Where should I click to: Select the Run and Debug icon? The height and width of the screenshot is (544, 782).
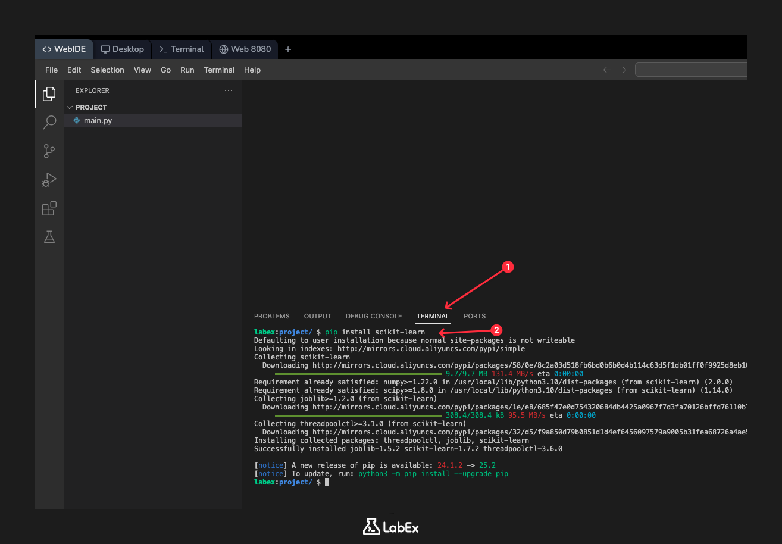[49, 179]
